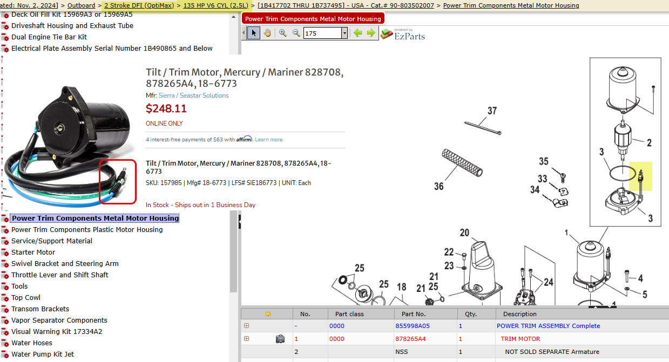Viewport: 669px width, 362px height.
Task: Activate the hand pan tool
Action: (x=268, y=33)
